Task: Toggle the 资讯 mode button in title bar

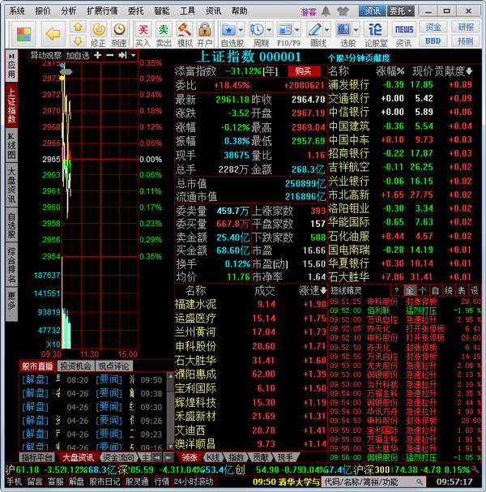Action: tap(373, 11)
